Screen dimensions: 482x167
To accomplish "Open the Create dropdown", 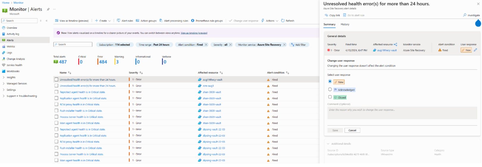I will pos(103,21).
